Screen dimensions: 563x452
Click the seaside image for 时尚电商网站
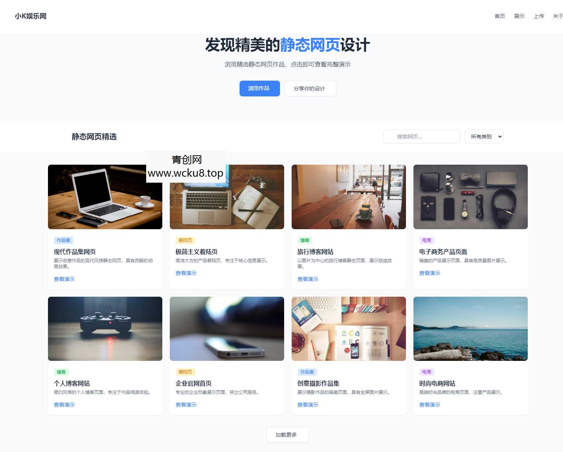[470, 329]
